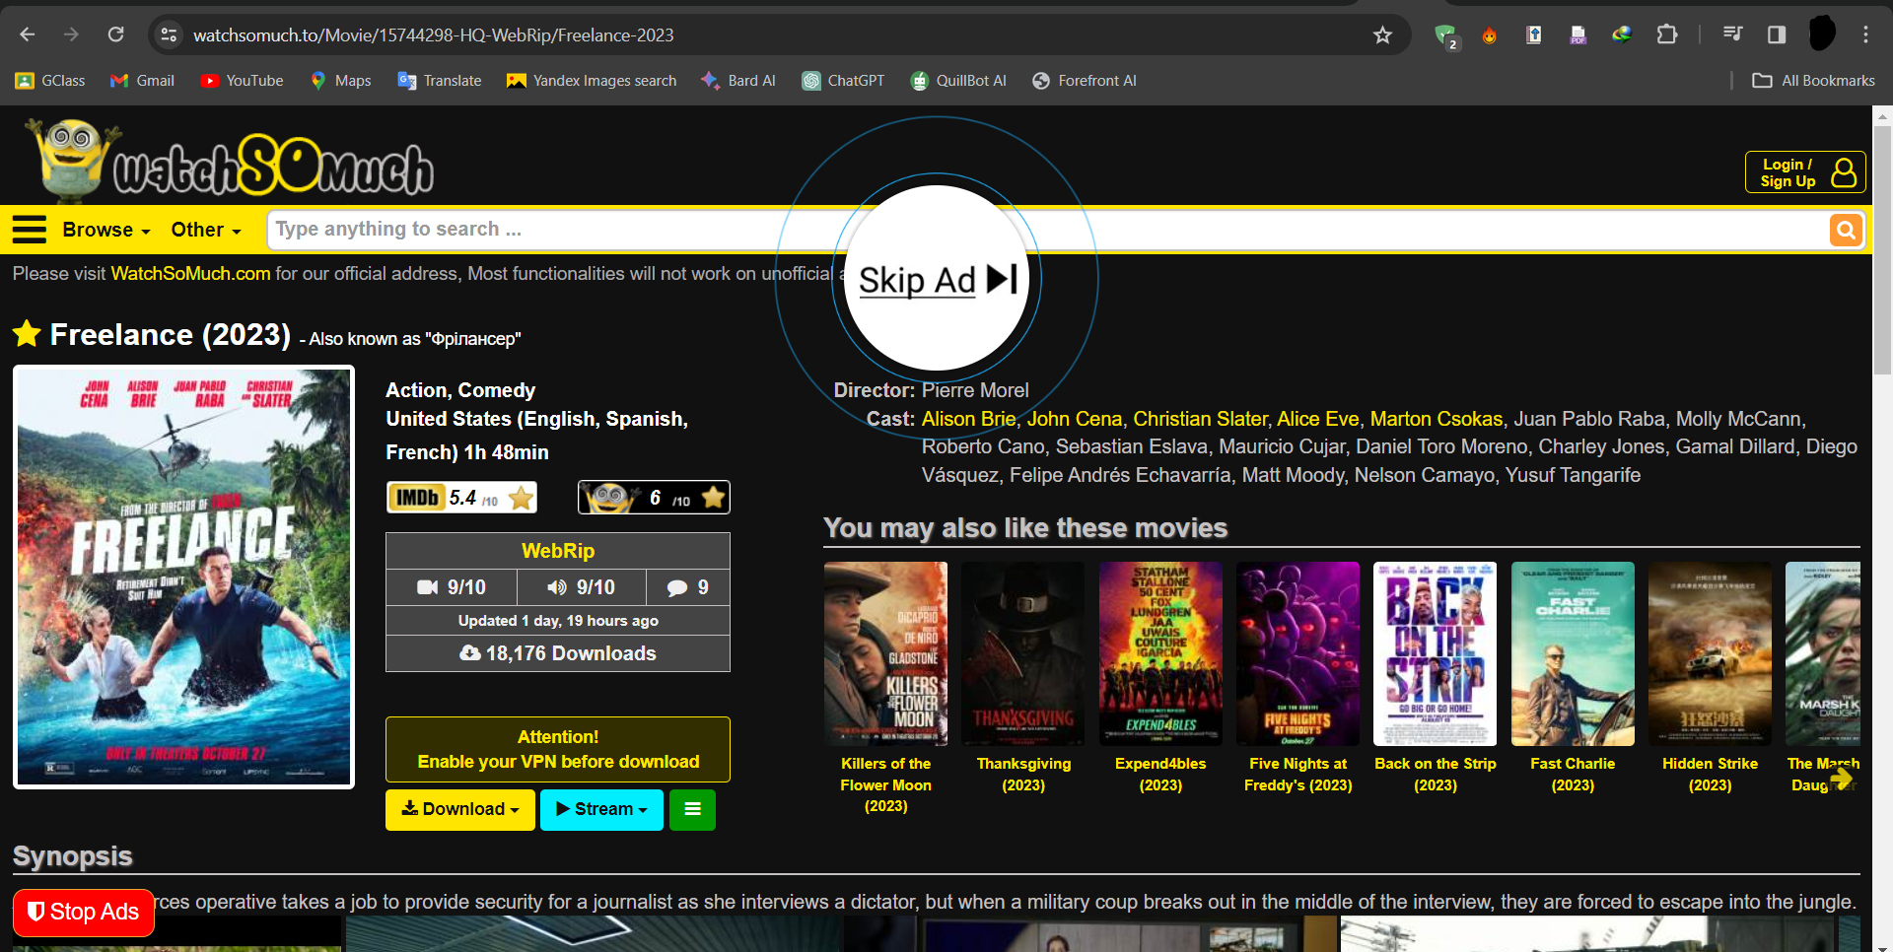Screen dimensions: 1893x952
Task: Click the Alison Brie cast link
Action: (x=968, y=419)
